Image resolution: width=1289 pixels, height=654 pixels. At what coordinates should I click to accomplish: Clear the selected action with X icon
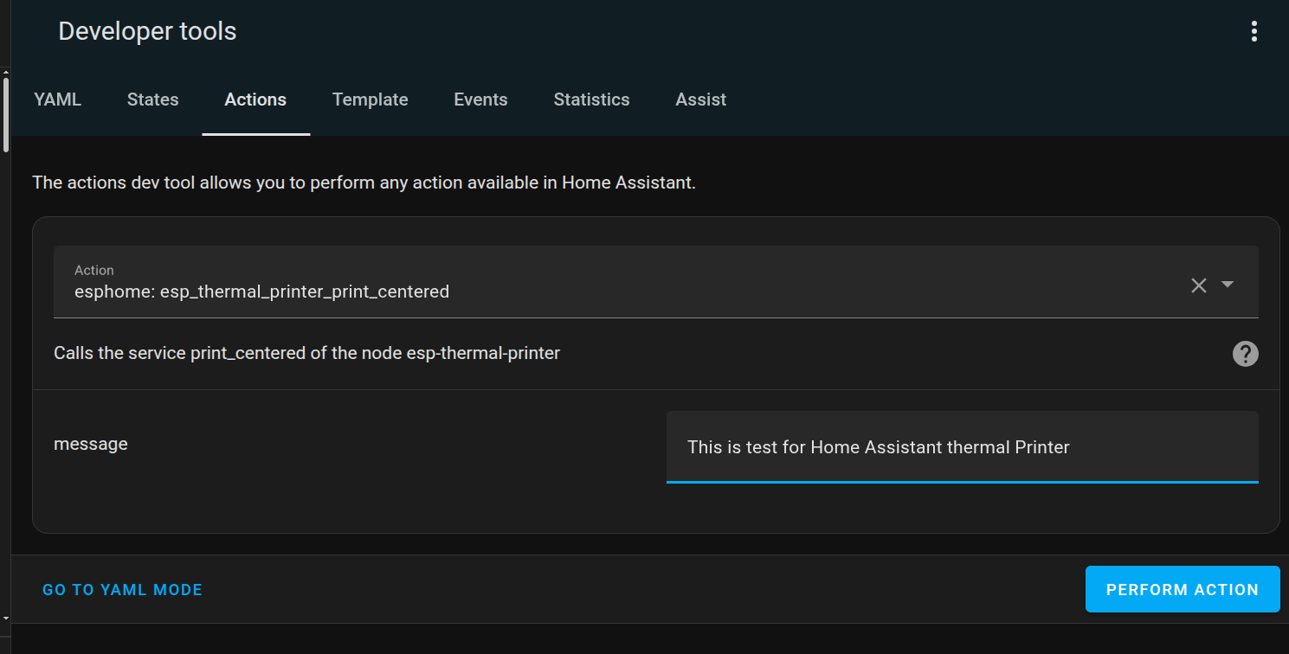coord(1198,285)
